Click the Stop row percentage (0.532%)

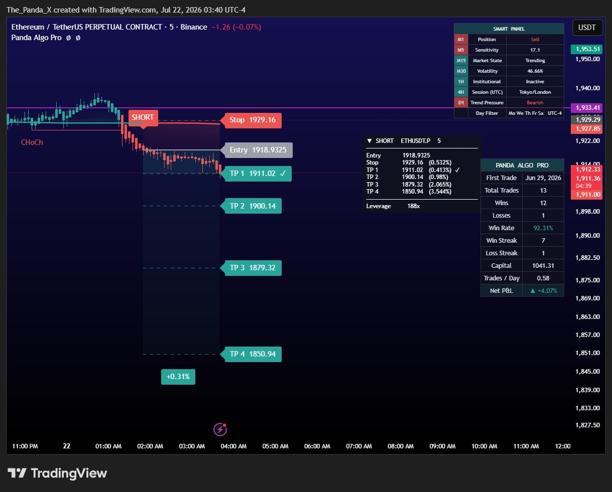pyautogui.click(x=440, y=162)
